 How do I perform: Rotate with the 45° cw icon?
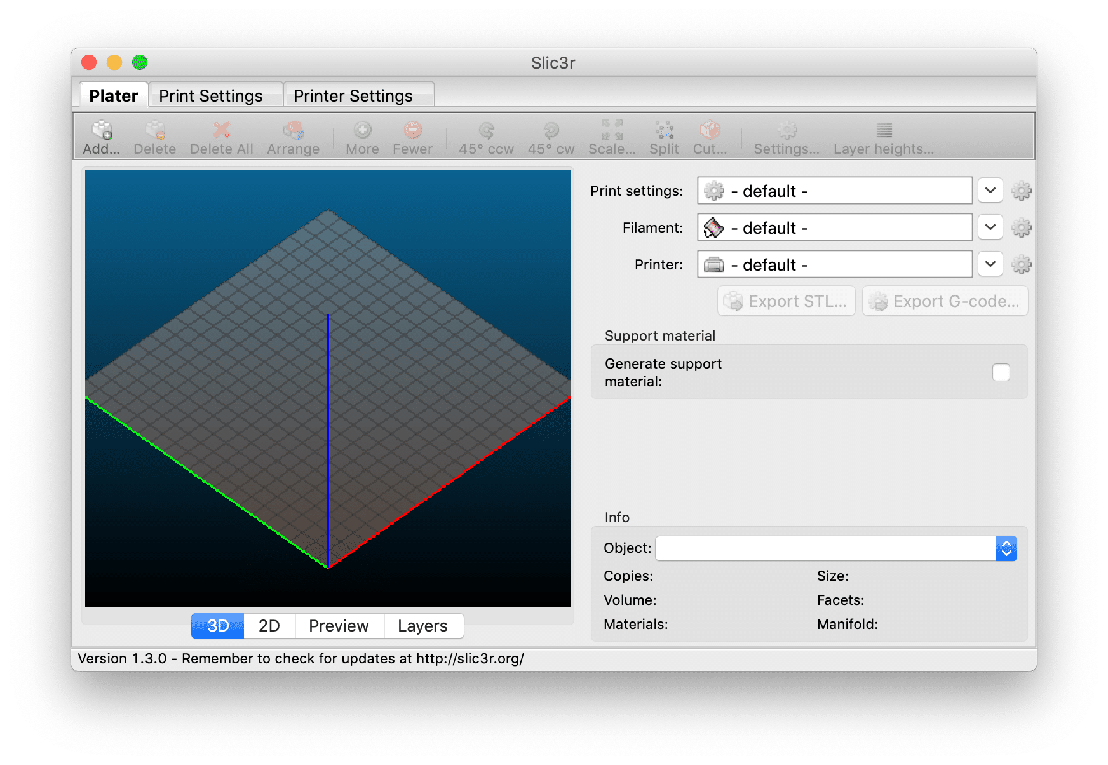click(551, 130)
